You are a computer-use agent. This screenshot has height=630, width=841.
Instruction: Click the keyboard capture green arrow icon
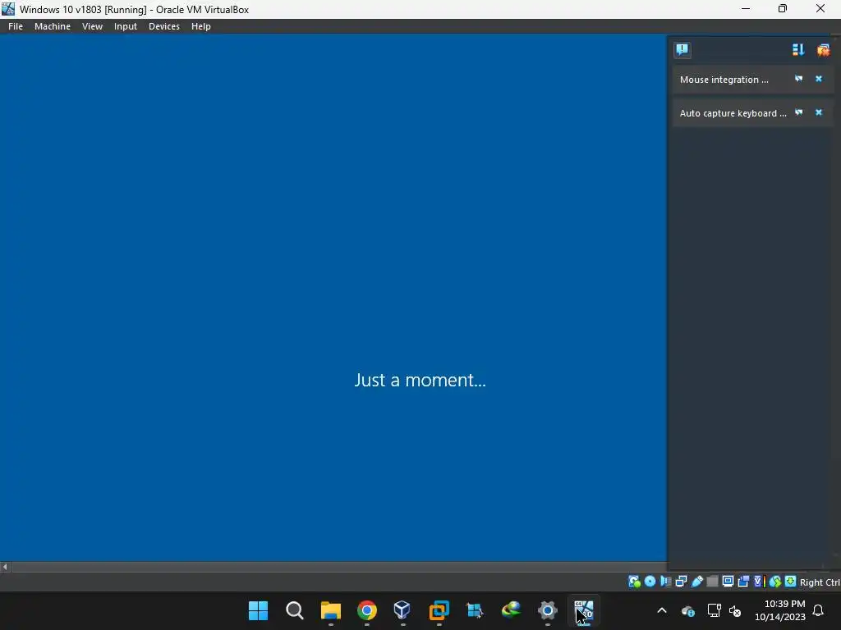(x=791, y=582)
